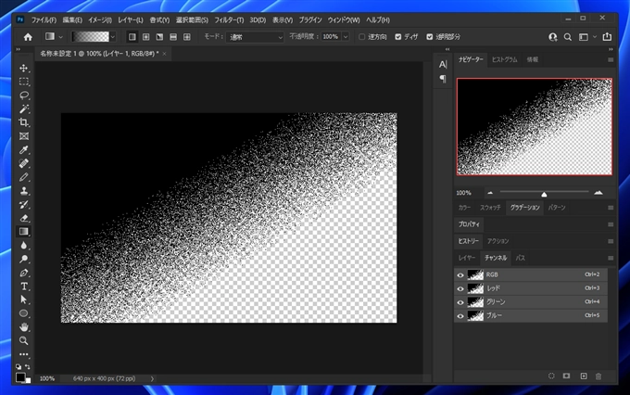The image size is (630, 395).
Task: Open the 不透明度 percentage dropdown
Action: click(x=345, y=37)
